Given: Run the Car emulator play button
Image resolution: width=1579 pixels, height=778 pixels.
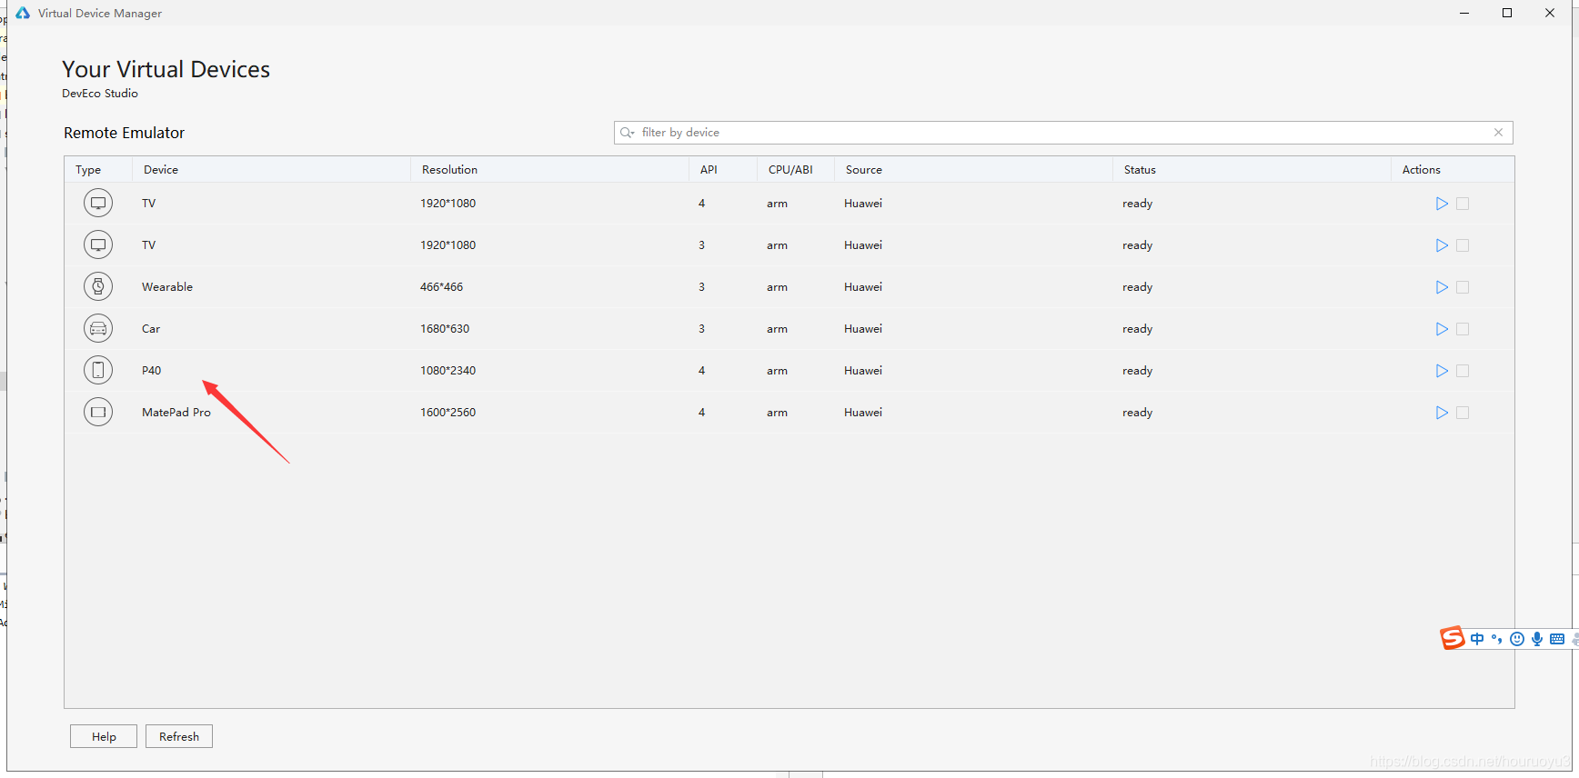Looking at the screenshot, I should [x=1442, y=329].
